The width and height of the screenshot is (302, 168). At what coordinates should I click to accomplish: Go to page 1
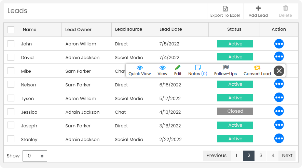tap(236, 155)
